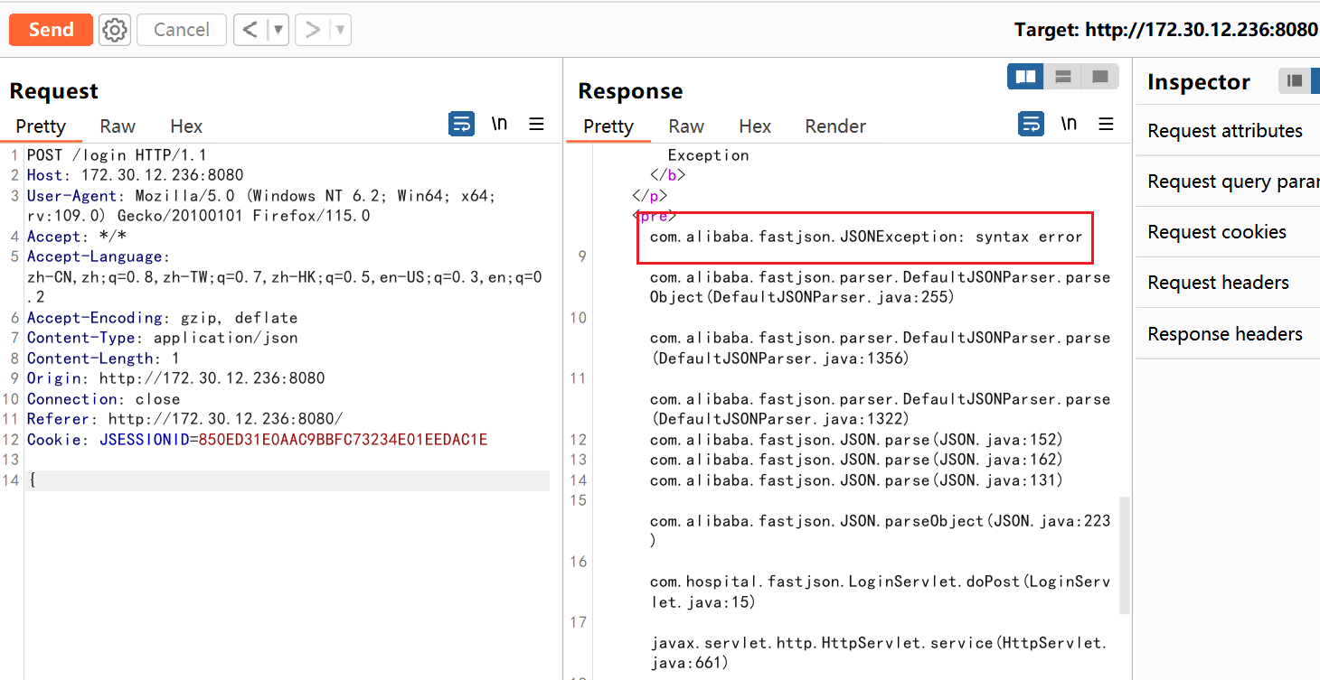Open the forward history dropdown arrow
The height and width of the screenshot is (680, 1320).
(x=341, y=30)
